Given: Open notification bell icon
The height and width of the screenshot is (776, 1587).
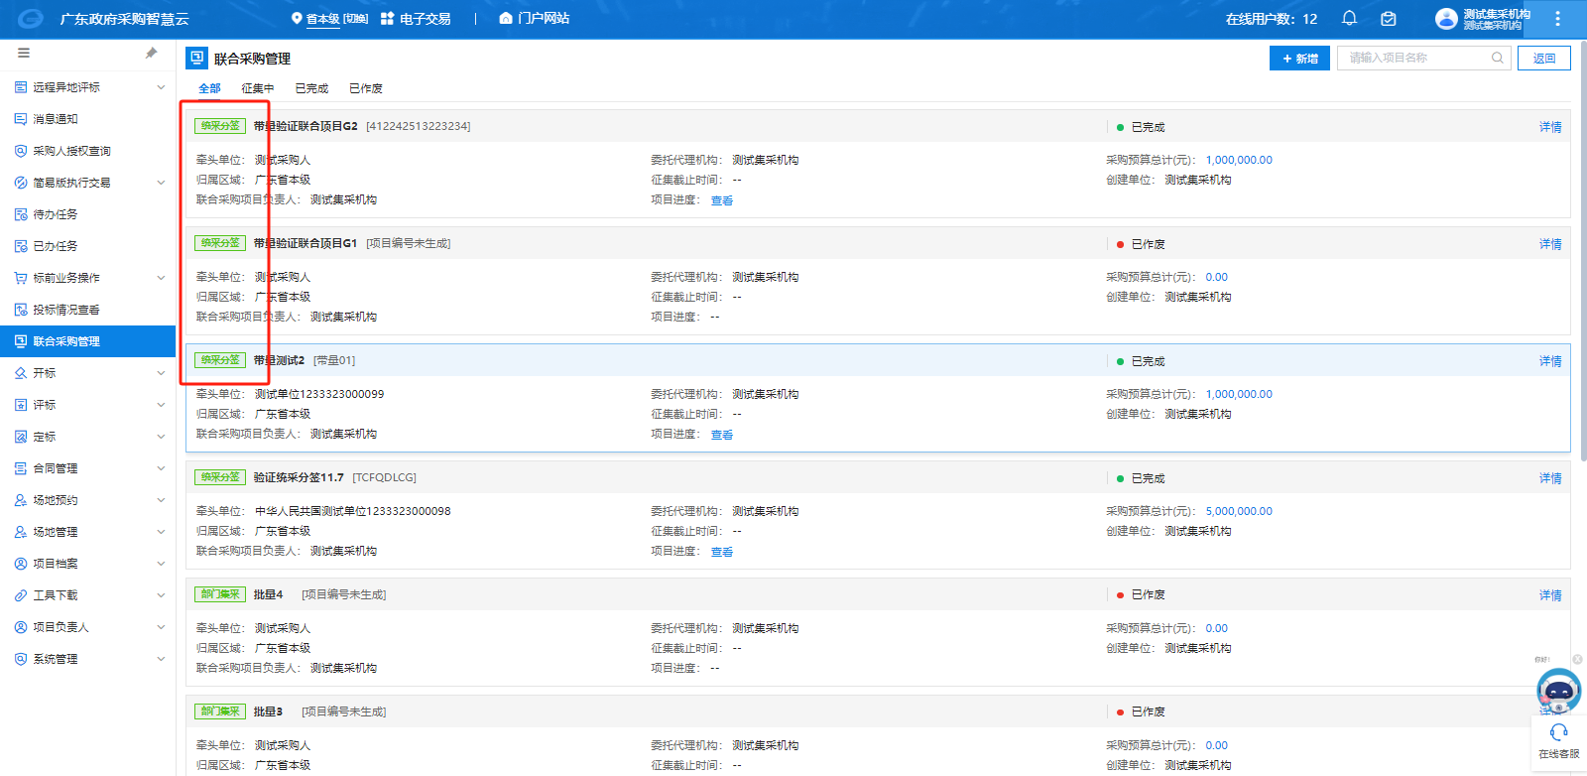Looking at the screenshot, I should (x=1349, y=19).
